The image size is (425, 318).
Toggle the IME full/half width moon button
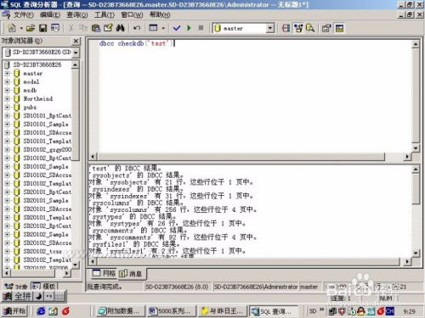click(39, 296)
